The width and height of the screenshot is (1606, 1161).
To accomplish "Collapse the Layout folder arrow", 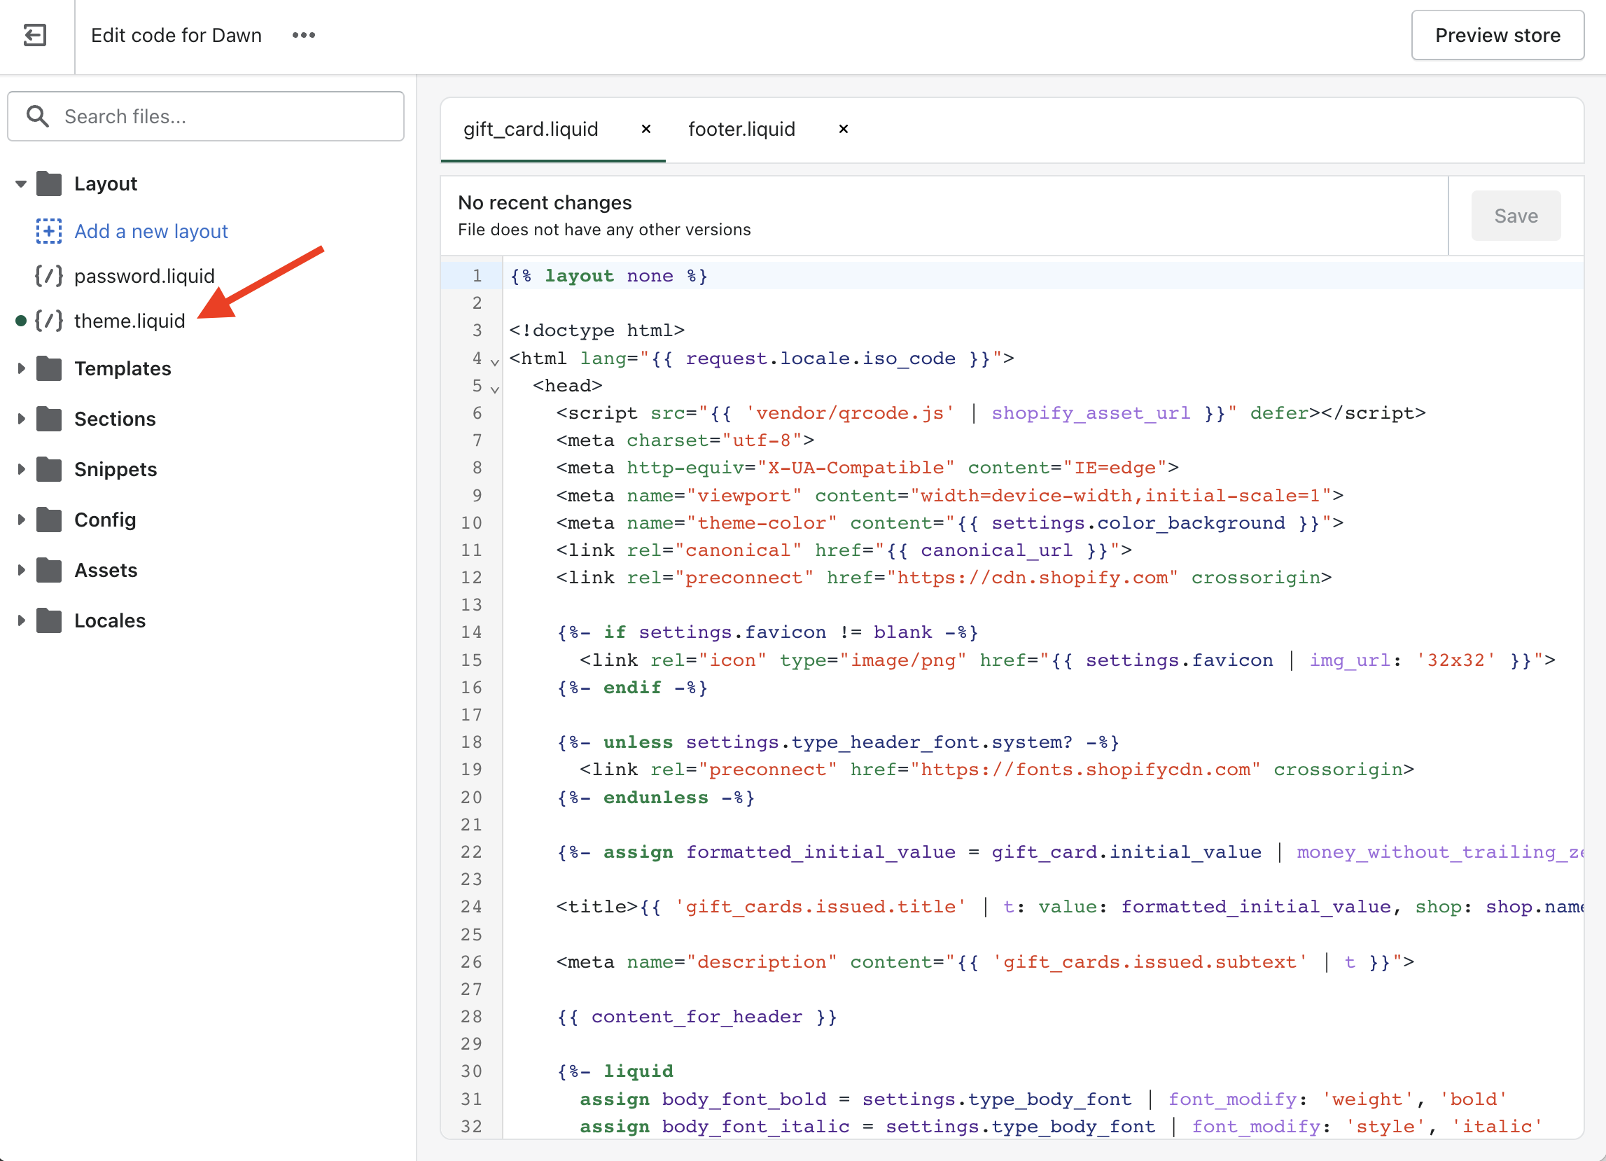I will coord(20,184).
